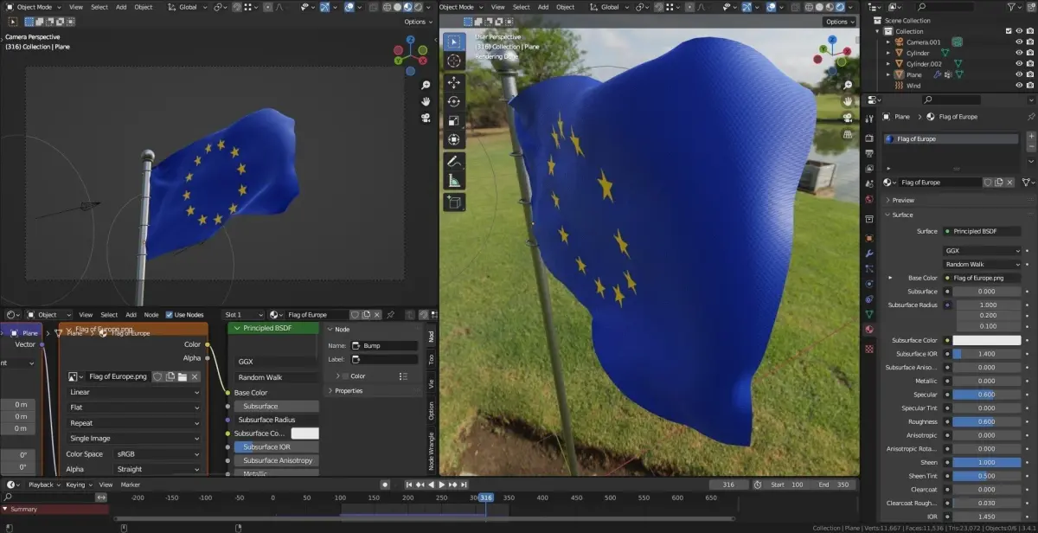Click the Sheen Tint 0.500 slider
This screenshot has width=1038, height=533.
pyautogui.click(x=987, y=476)
